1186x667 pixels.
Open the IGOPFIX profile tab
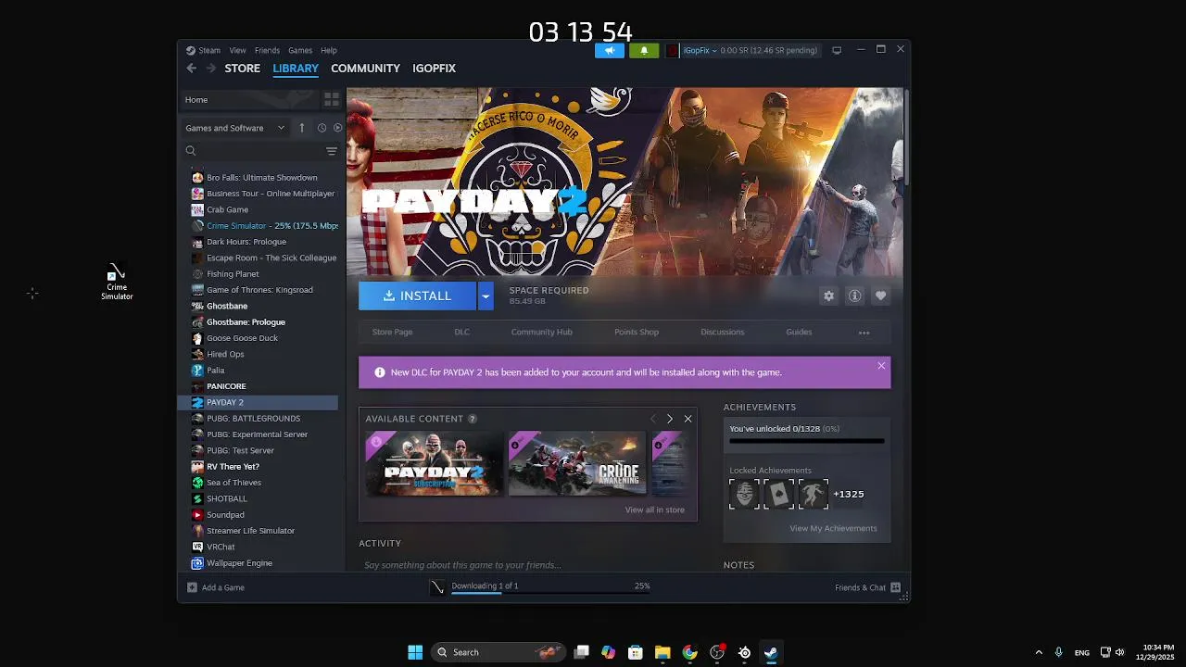point(434,68)
